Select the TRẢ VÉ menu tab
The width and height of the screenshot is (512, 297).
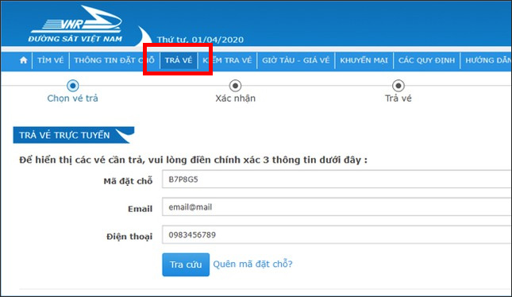(x=179, y=60)
